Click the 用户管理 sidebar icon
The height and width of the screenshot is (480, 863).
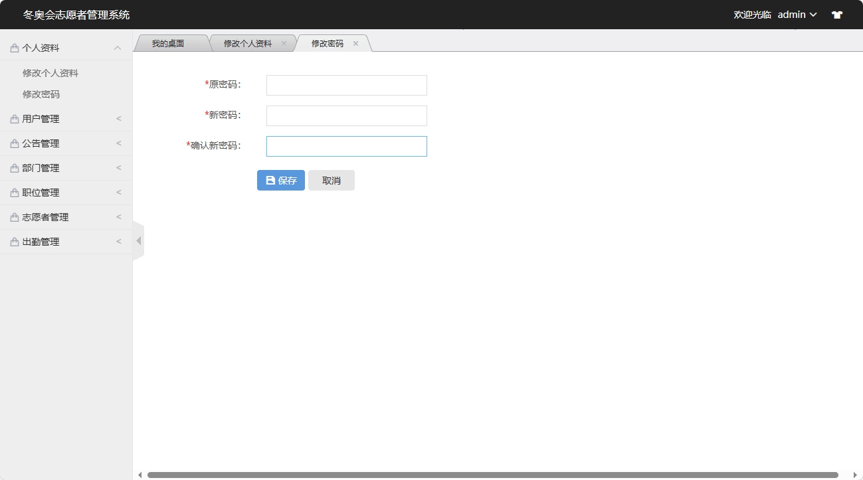click(x=13, y=118)
